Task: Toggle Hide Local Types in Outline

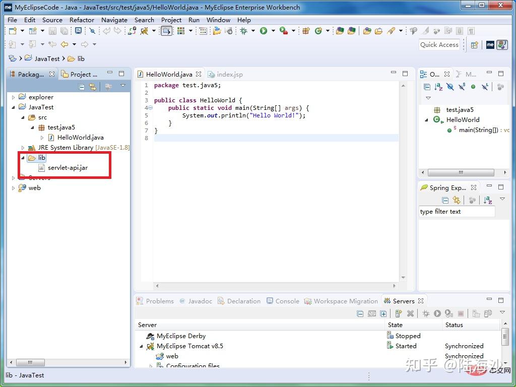Action: point(485,87)
